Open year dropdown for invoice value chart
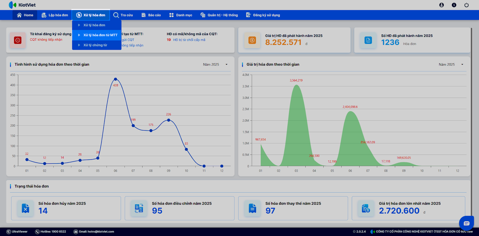The width and height of the screenshot is (479, 236). click(x=451, y=64)
